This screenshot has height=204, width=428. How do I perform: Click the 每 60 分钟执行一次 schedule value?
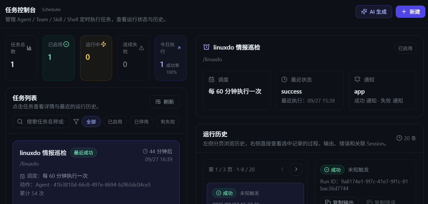pyautogui.click(x=235, y=91)
